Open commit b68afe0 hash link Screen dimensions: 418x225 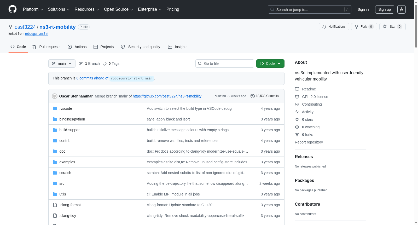coord(220,96)
